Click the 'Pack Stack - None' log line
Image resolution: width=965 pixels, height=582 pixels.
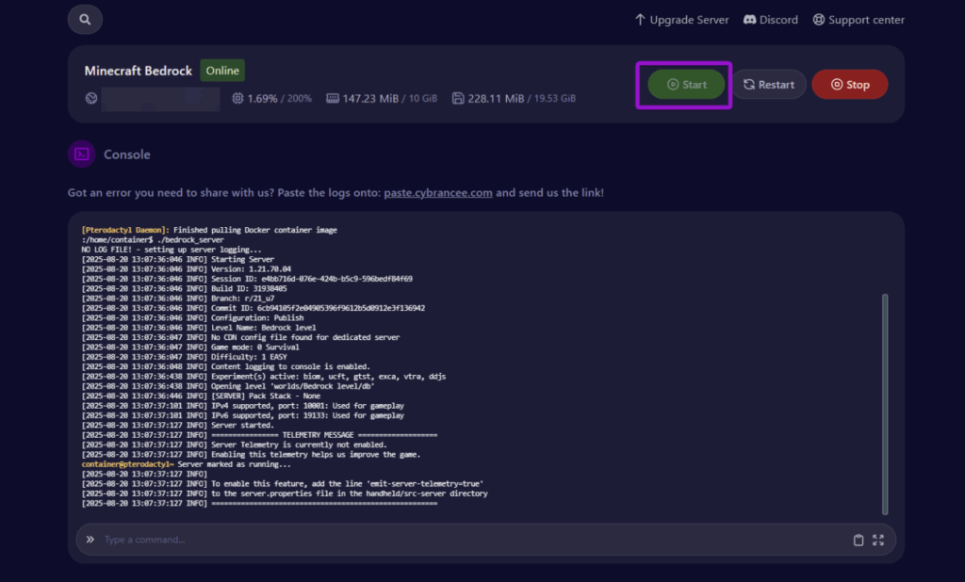click(x=201, y=396)
